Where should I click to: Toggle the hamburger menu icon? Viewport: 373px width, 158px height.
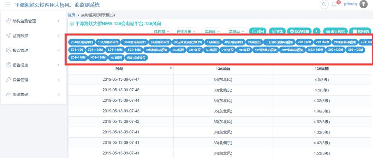click(8, 4)
